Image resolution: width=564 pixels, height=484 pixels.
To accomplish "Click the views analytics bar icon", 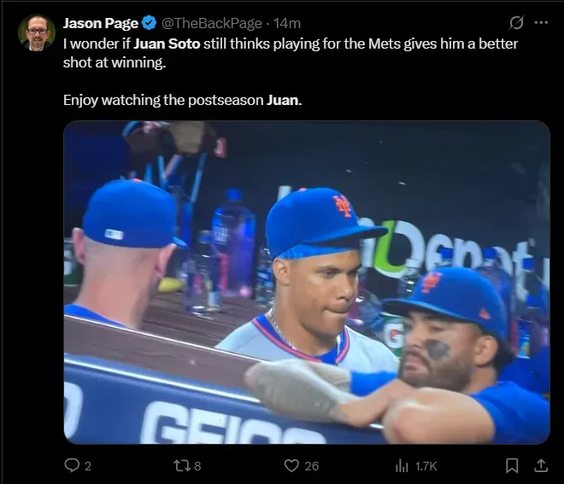I will [x=402, y=465].
